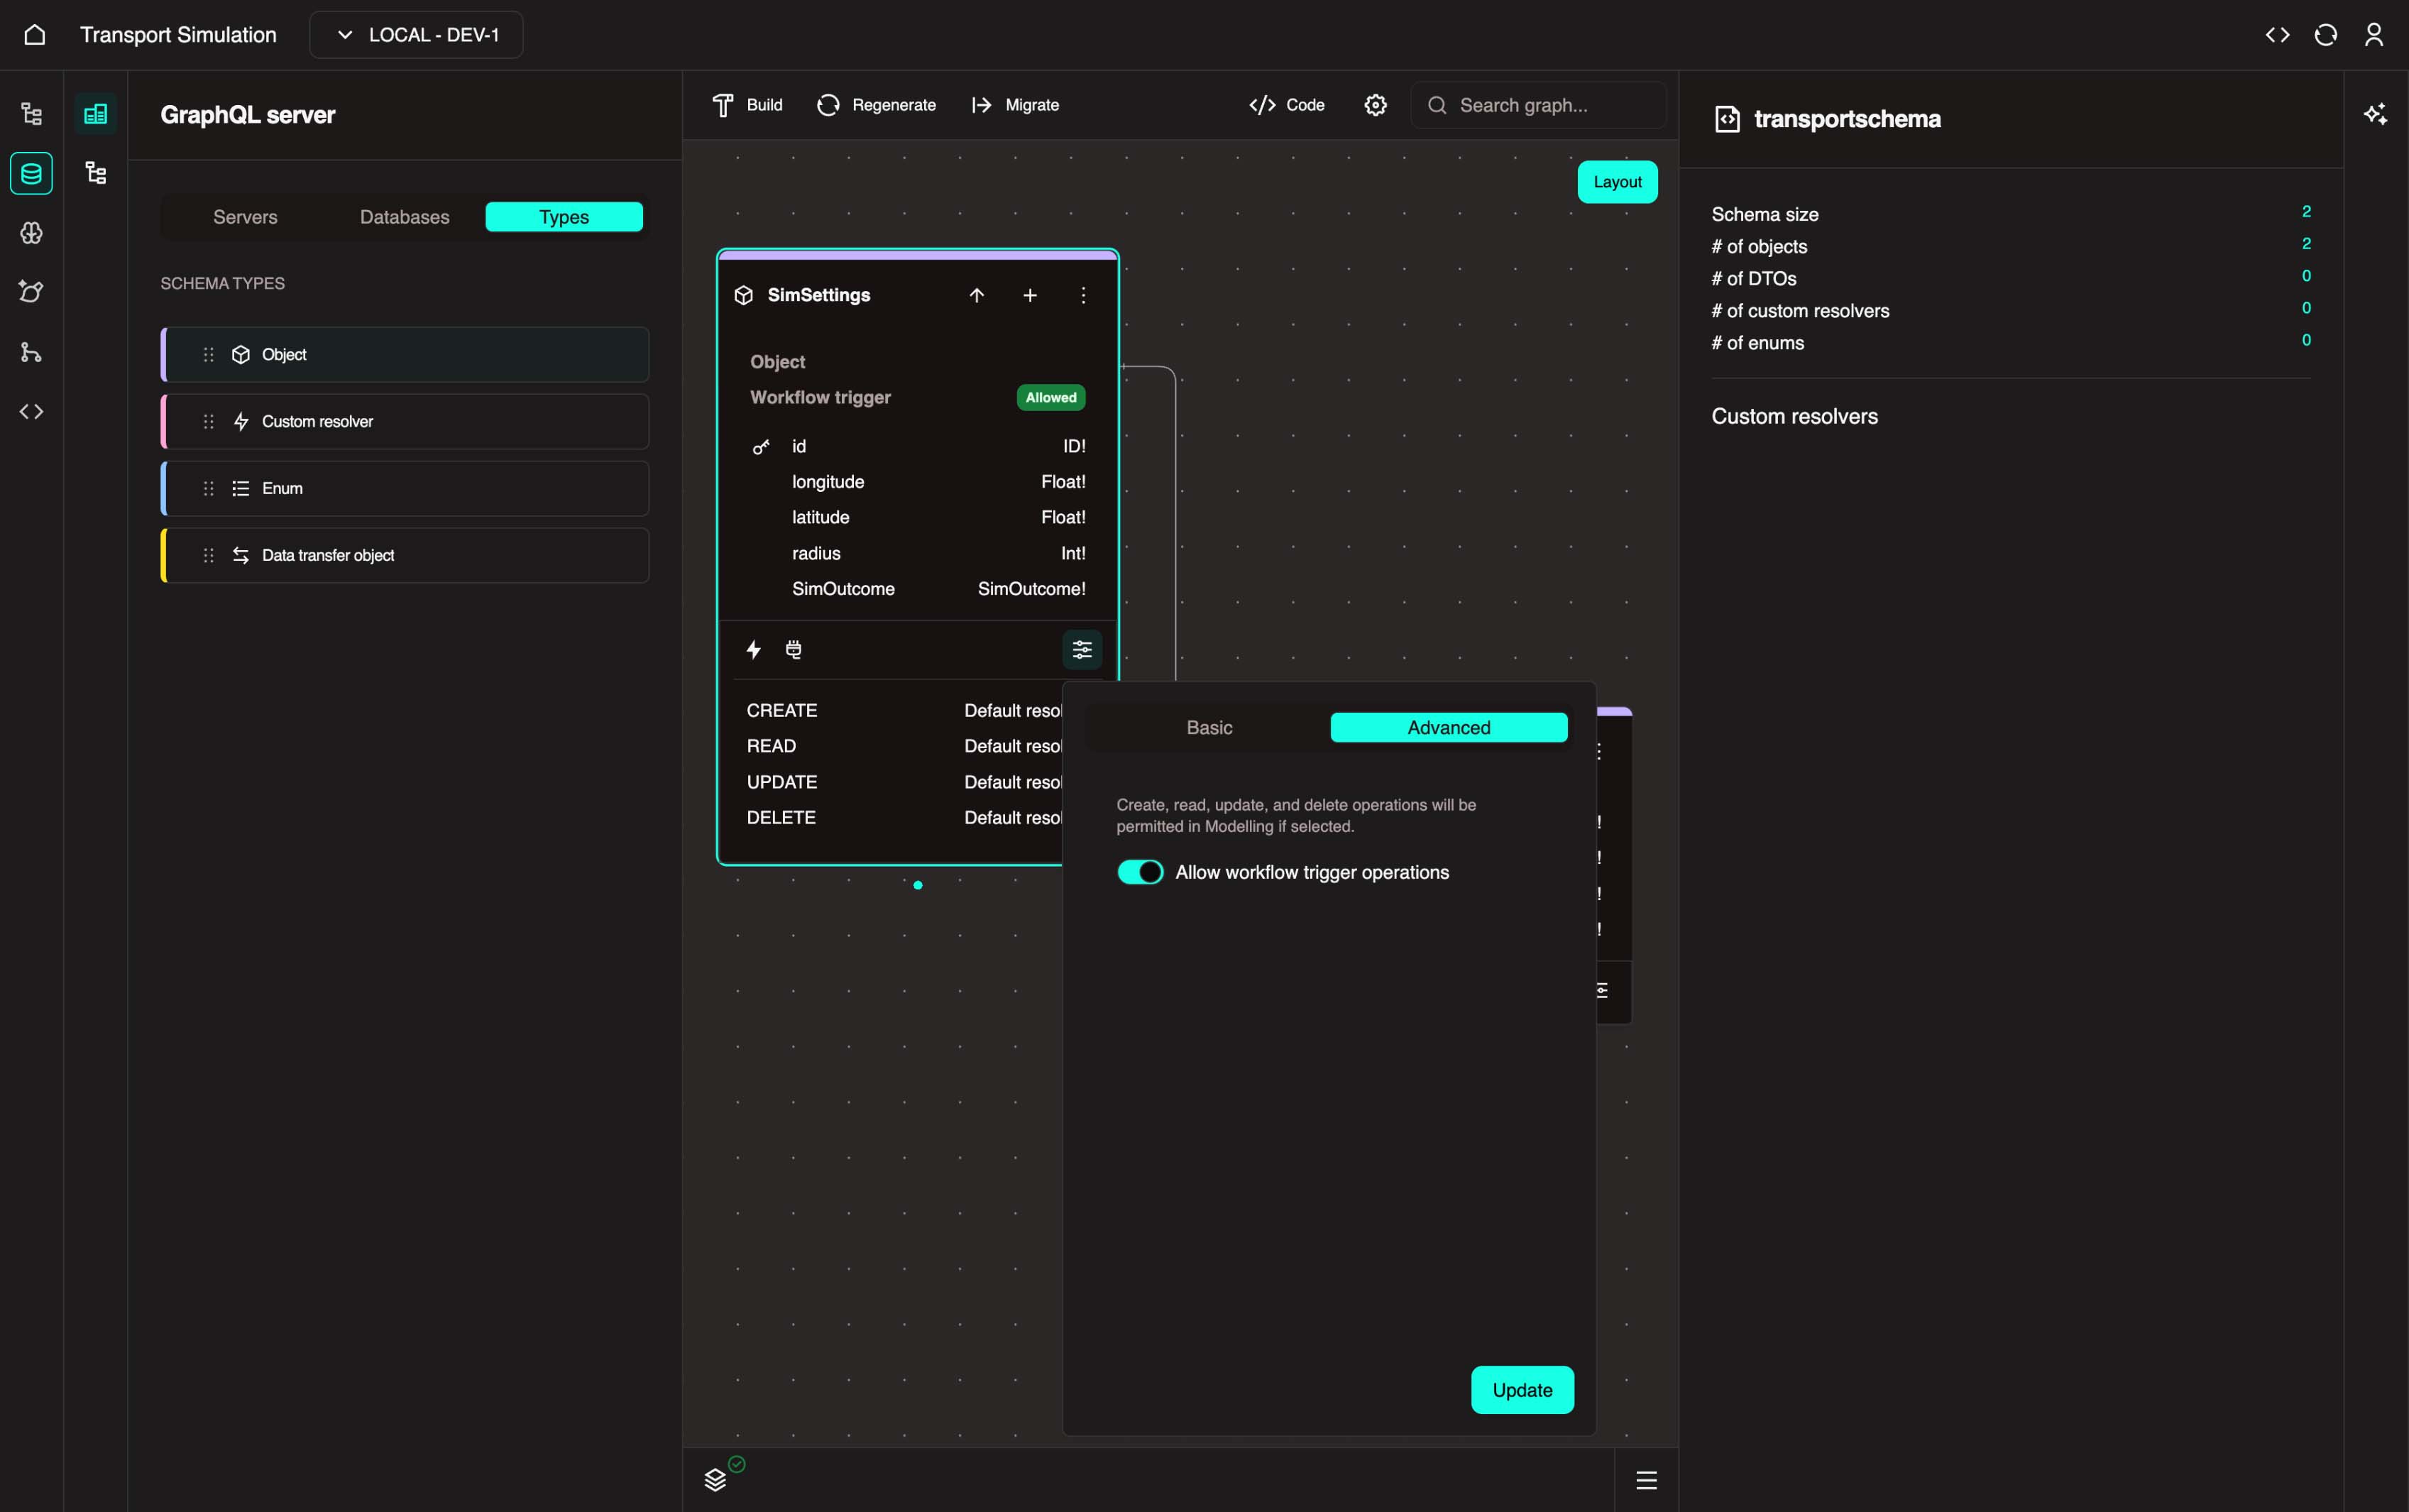Select the Enum schema type

tap(405, 488)
